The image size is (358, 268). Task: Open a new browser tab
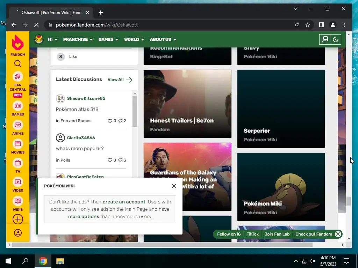[x=100, y=13]
